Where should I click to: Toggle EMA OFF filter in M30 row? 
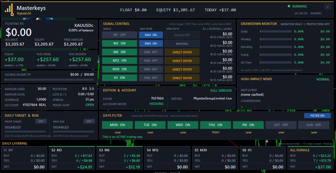click(x=151, y=69)
